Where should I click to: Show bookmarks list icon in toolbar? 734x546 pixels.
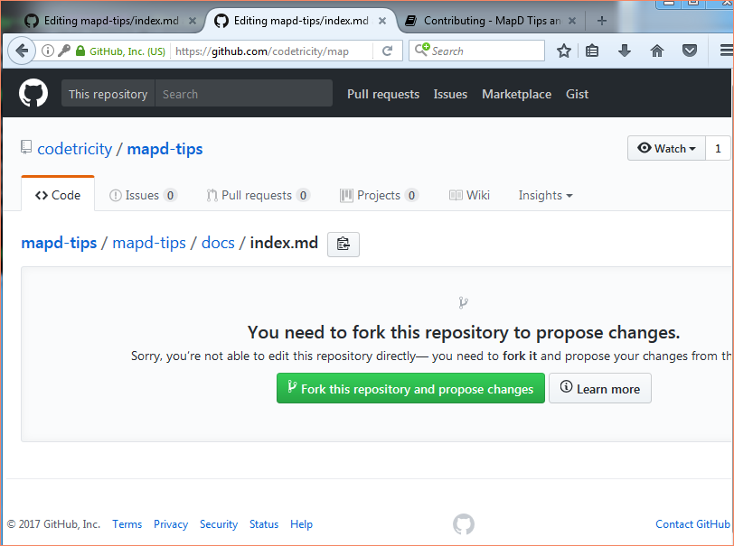[x=592, y=51]
